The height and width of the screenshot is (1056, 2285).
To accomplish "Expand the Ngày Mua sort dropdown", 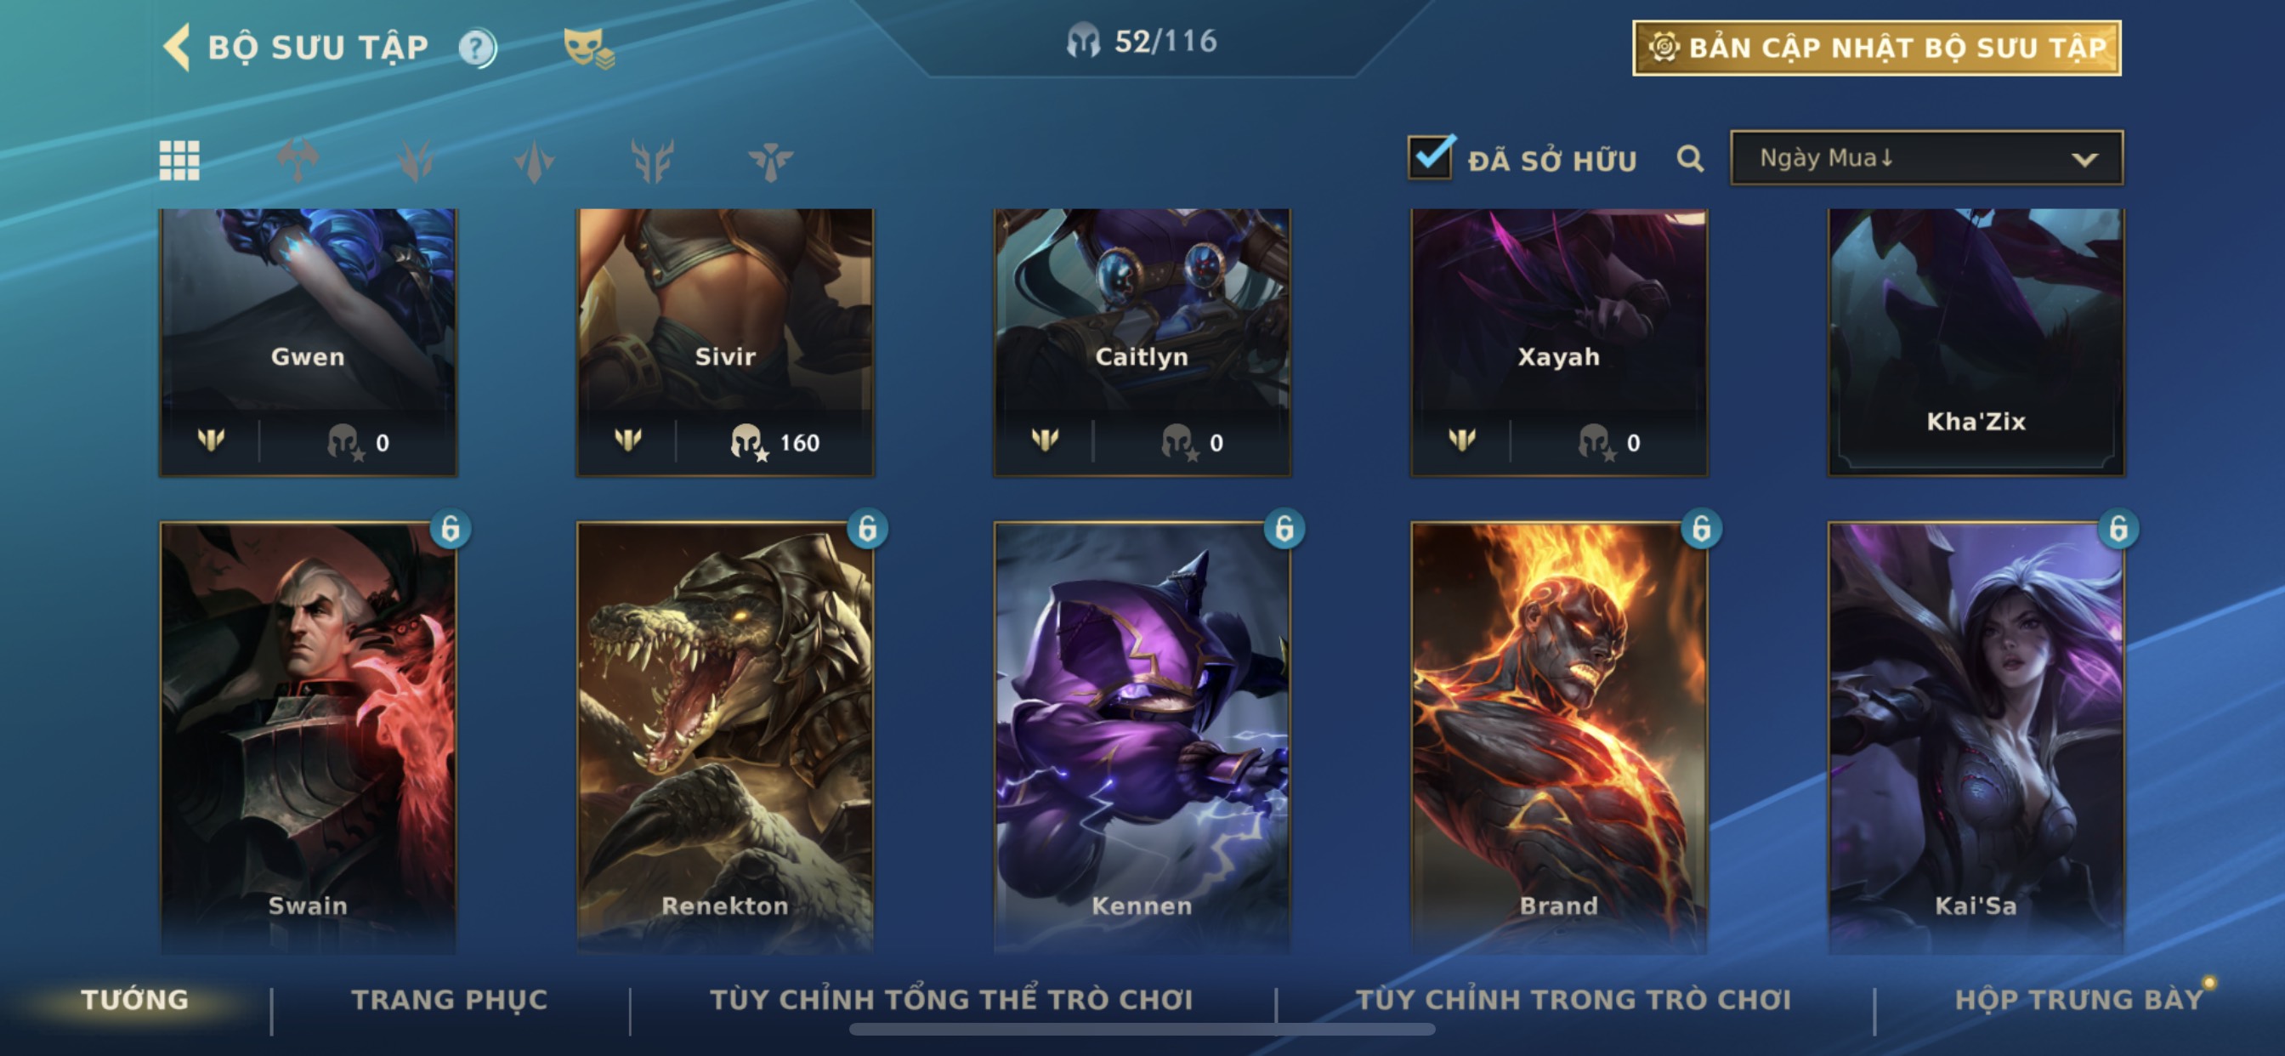I will pyautogui.click(x=1926, y=158).
